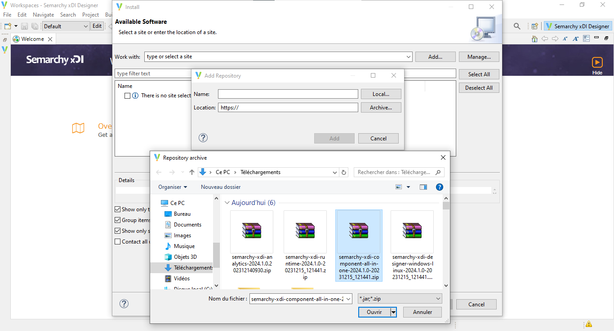This screenshot has height=331, width=614.
Task: Click Archive in the Add Repository dialog
Action: click(x=381, y=107)
